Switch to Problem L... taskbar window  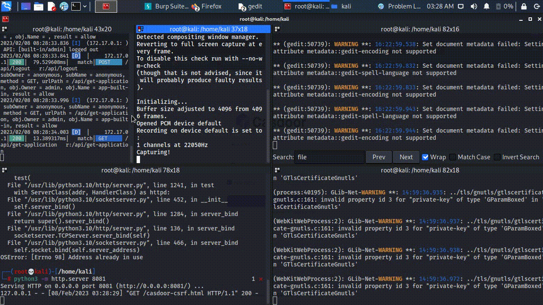pyautogui.click(x=399, y=6)
